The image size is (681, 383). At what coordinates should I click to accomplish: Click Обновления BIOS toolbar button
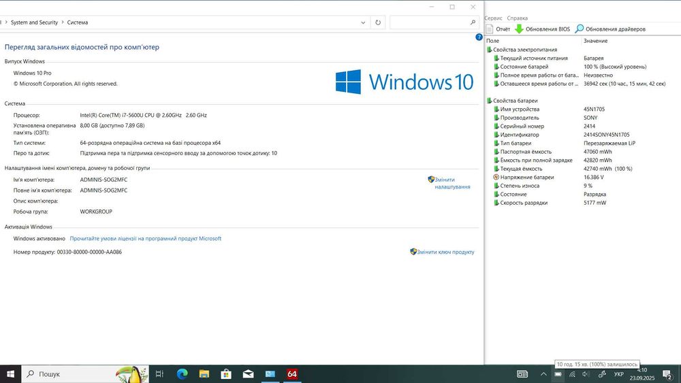543,29
